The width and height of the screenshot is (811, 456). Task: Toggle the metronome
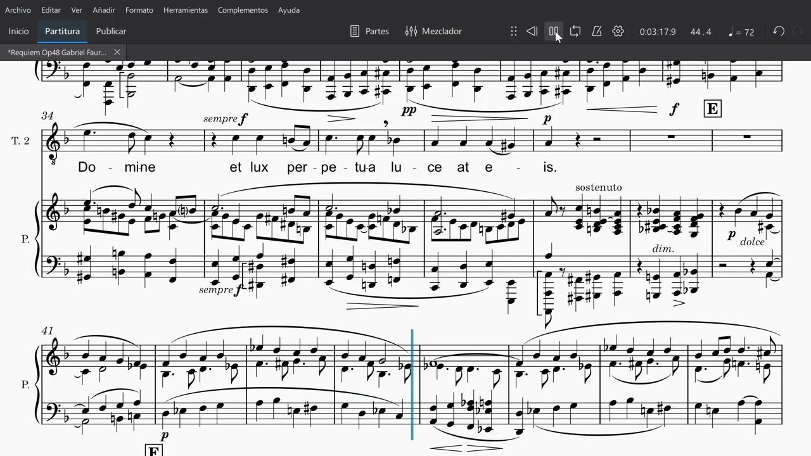597,31
